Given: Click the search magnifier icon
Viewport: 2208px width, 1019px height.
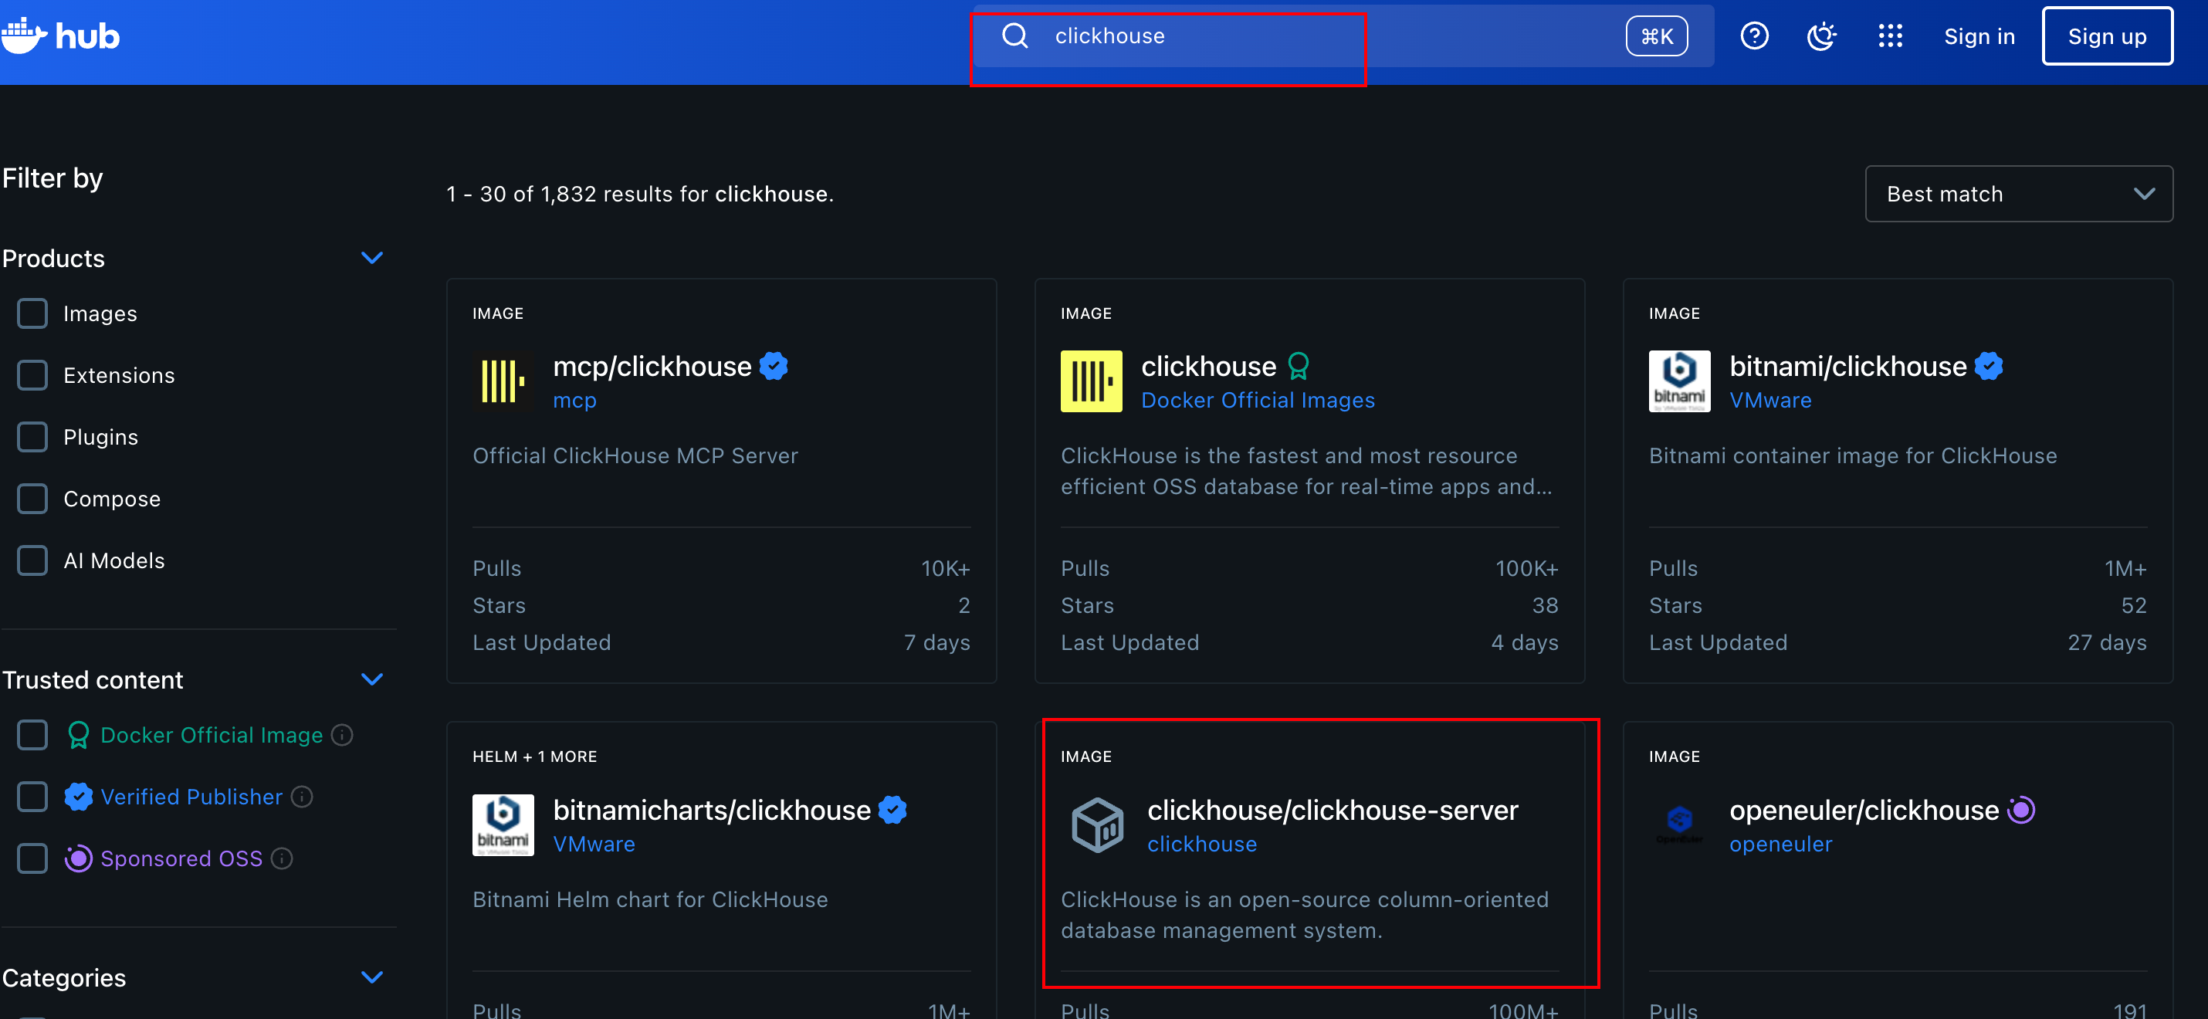Looking at the screenshot, I should click(1015, 36).
